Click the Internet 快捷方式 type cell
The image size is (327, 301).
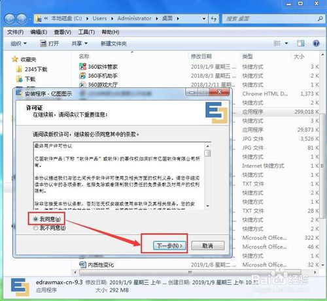click(263, 166)
